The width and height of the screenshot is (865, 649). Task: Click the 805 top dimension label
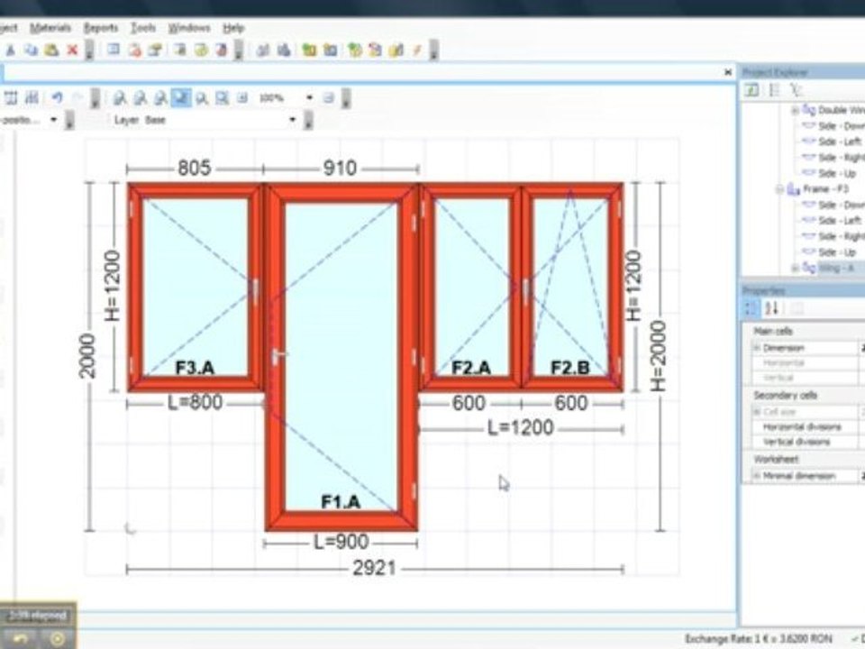[x=195, y=168]
